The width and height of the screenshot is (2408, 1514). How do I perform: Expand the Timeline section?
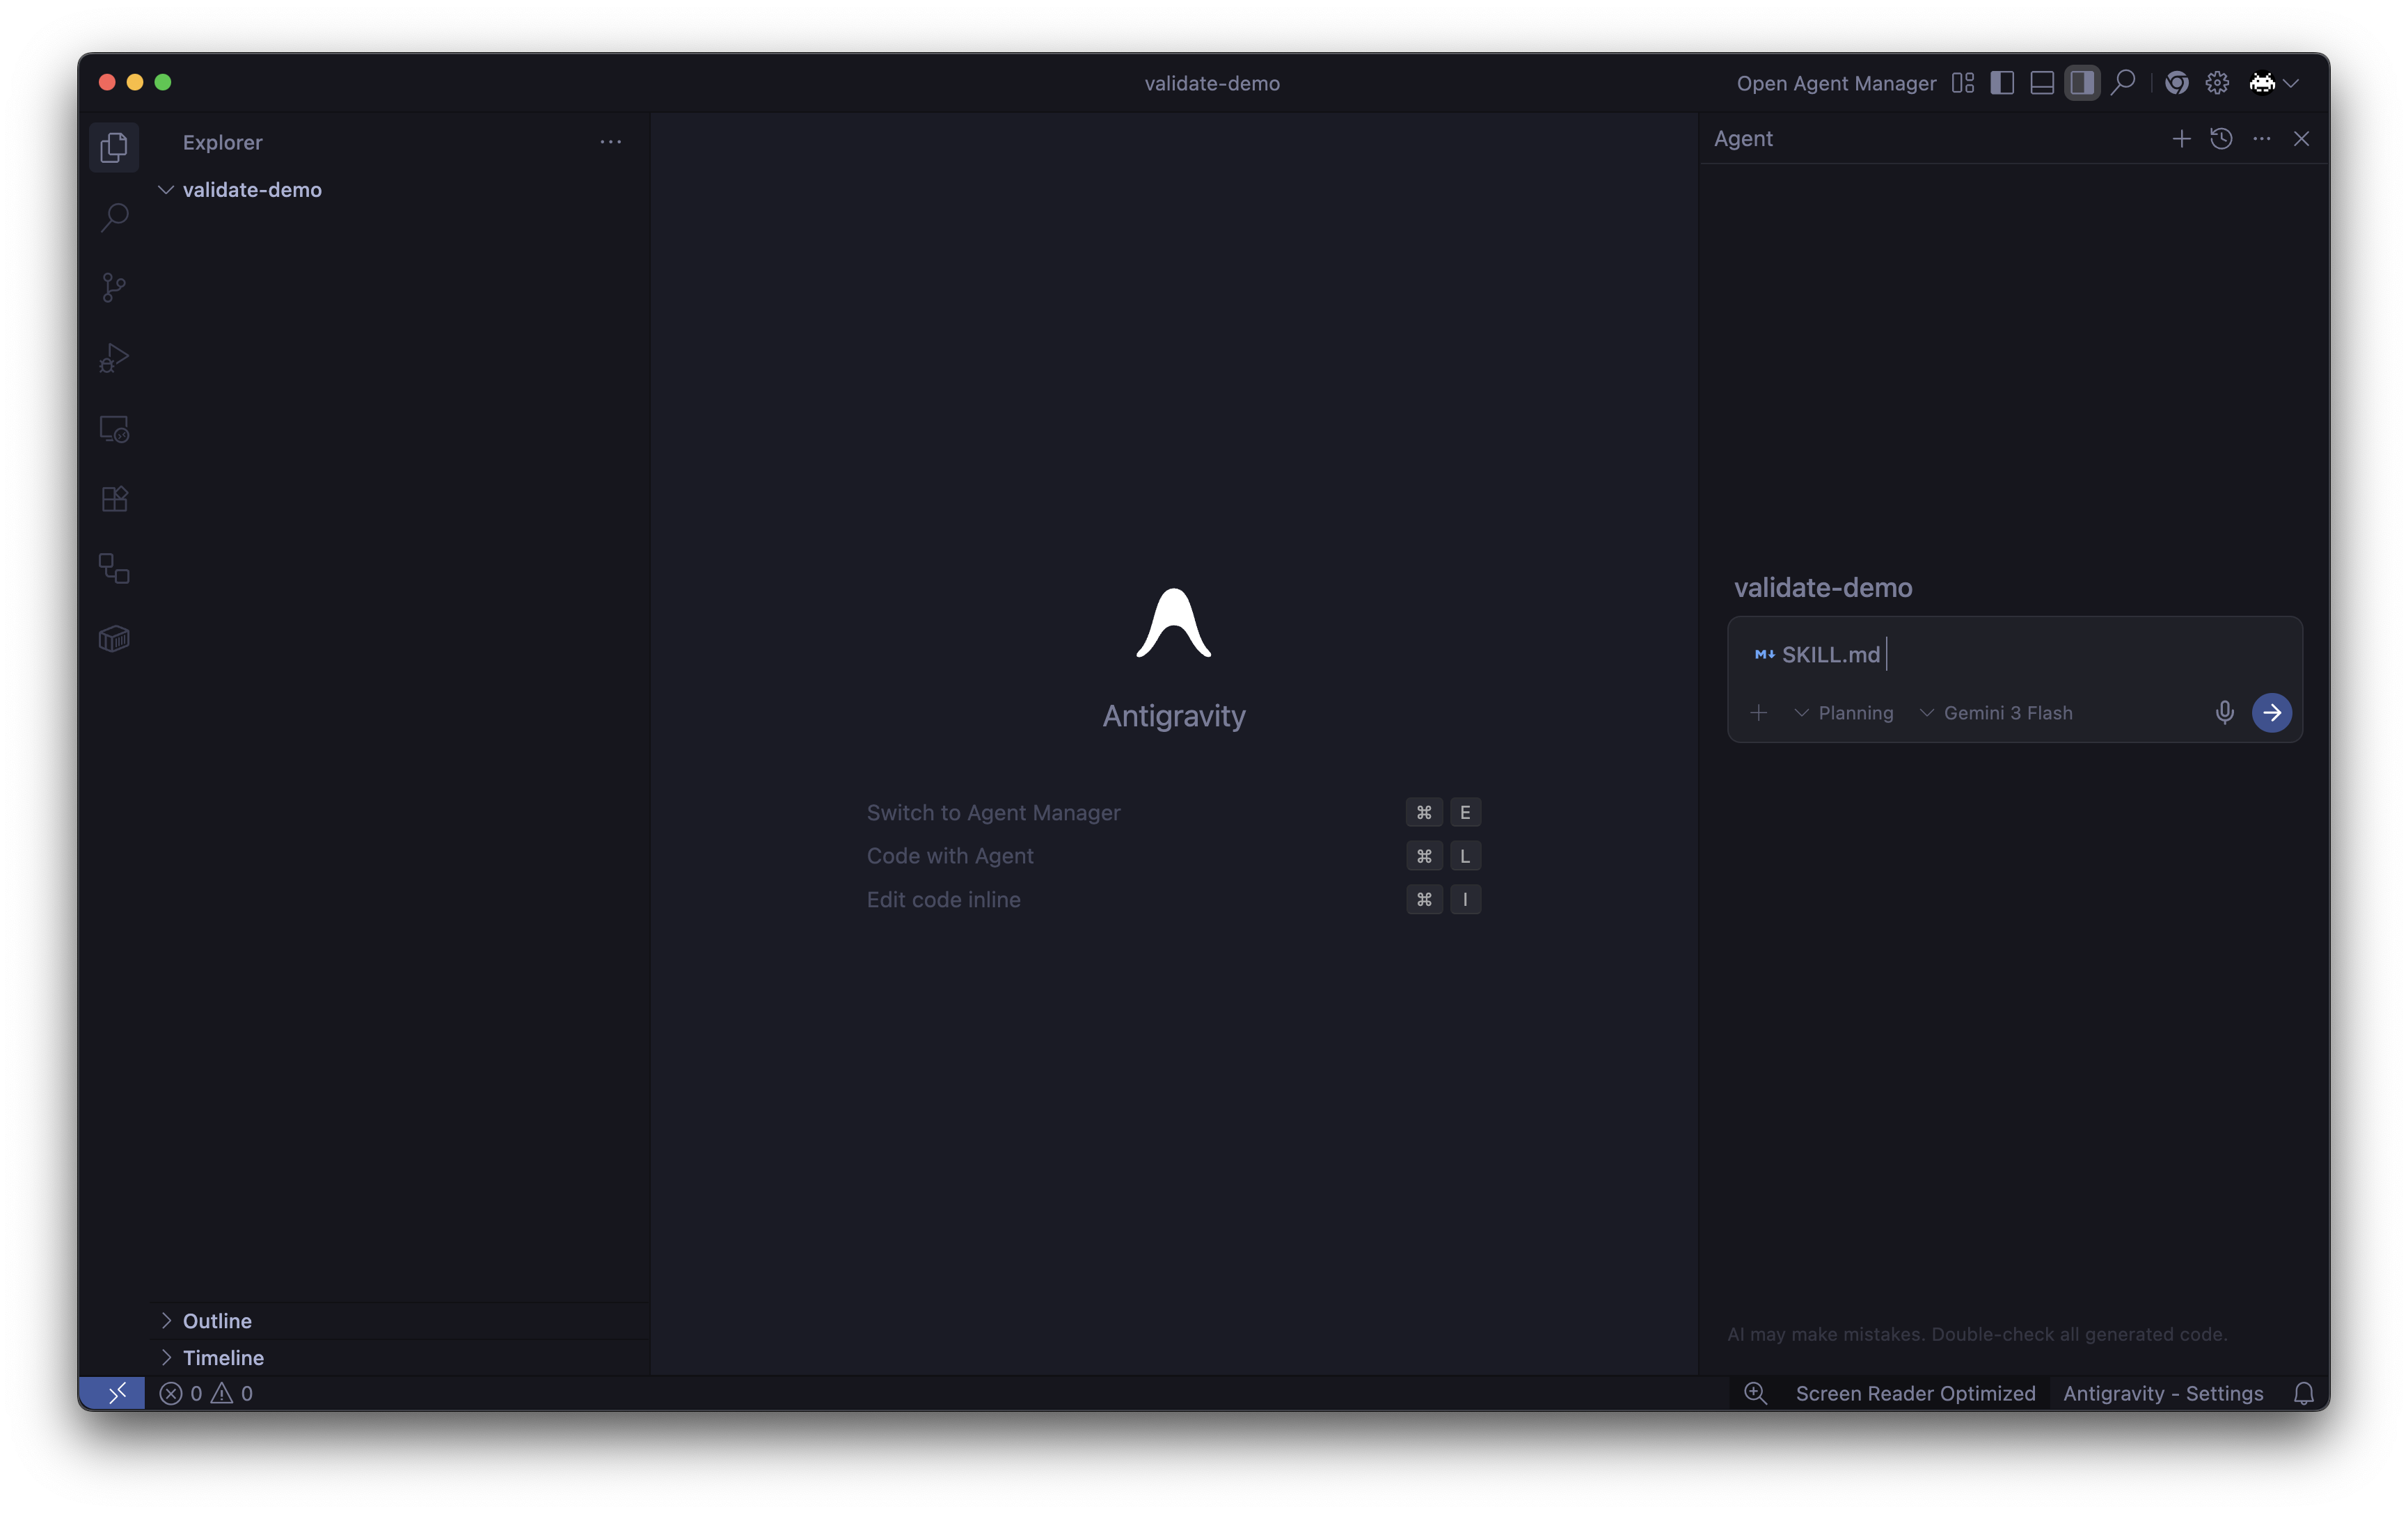(x=222, y=1358)
